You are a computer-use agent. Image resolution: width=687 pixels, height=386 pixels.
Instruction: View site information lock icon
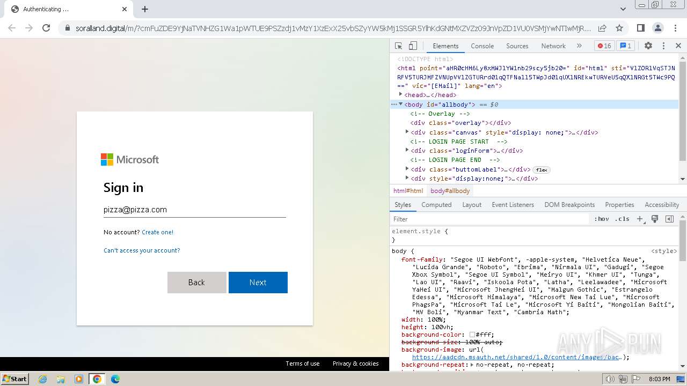click(x=67, y=28)
